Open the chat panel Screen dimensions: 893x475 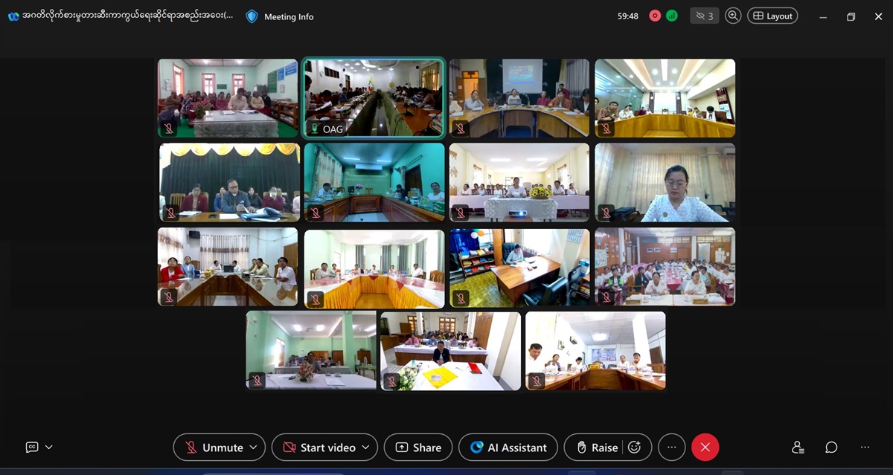click(831, 447)
